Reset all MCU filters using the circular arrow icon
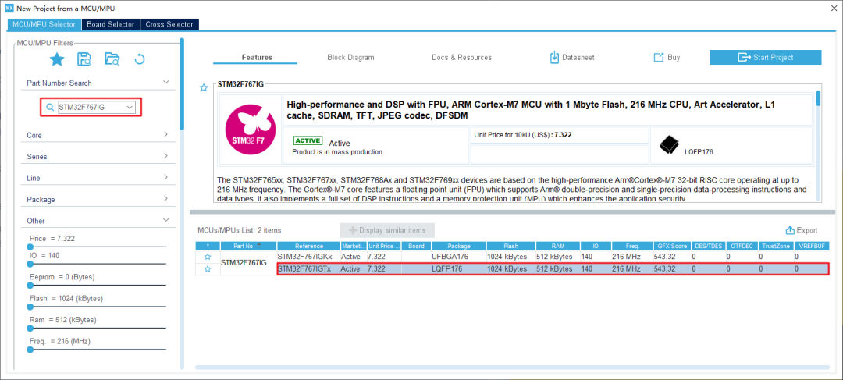This screenshot has width=843, height=380. (x=139, y=59)
